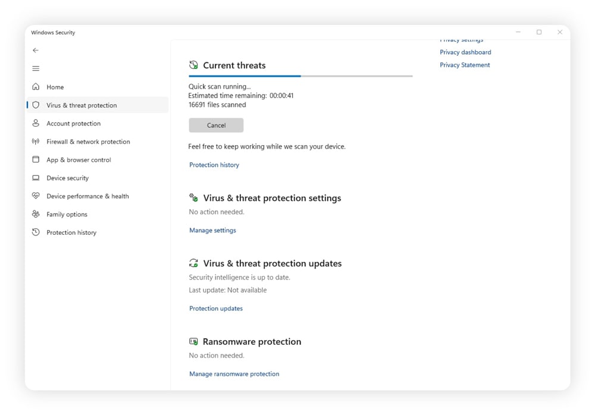Open Protection history from the sidebar
Viewport: 595px width, 415px height.
coord(72,232)
